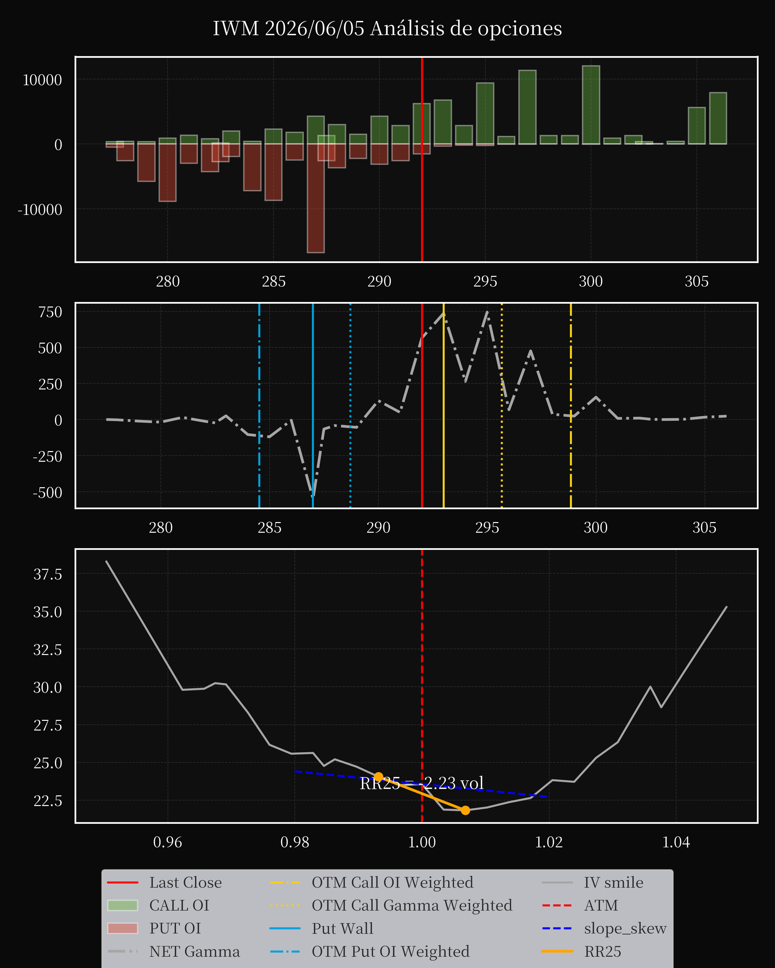Click the green CALL OI legend swatch
This screenshot has height=968, width=775.
tap(123, 905)
